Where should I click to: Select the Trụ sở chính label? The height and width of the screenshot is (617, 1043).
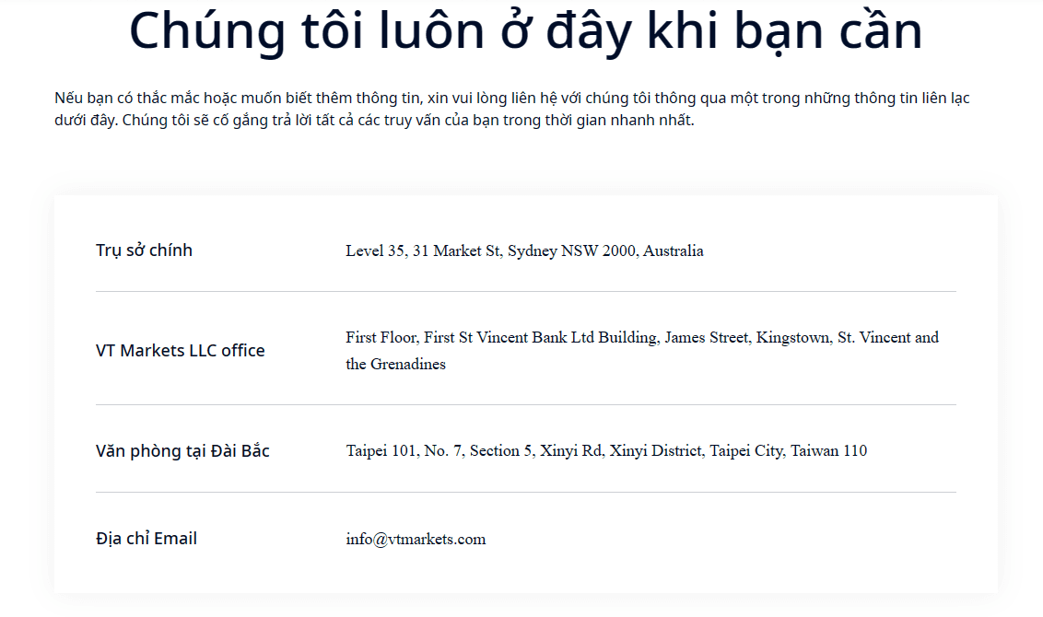(144, 250)
